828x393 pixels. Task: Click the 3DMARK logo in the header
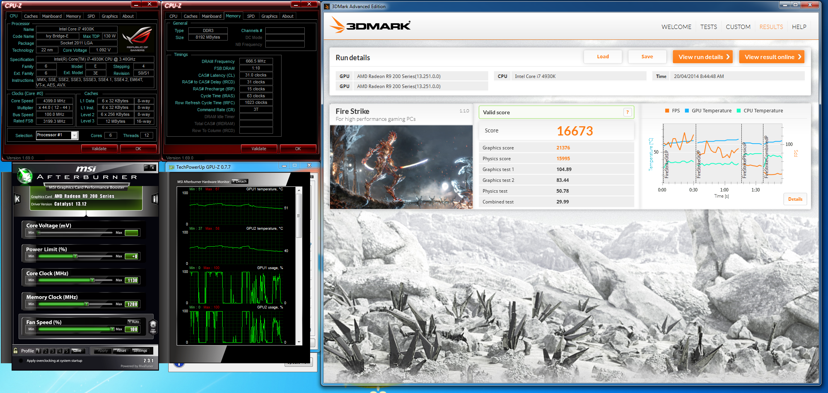coord(370,25)
